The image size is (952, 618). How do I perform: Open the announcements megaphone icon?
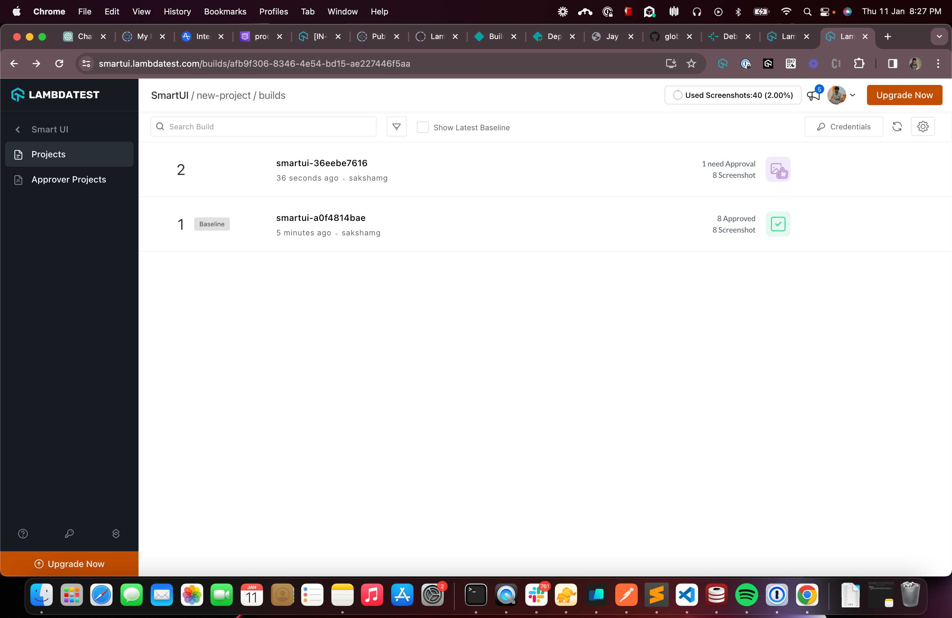coord(813,95)
